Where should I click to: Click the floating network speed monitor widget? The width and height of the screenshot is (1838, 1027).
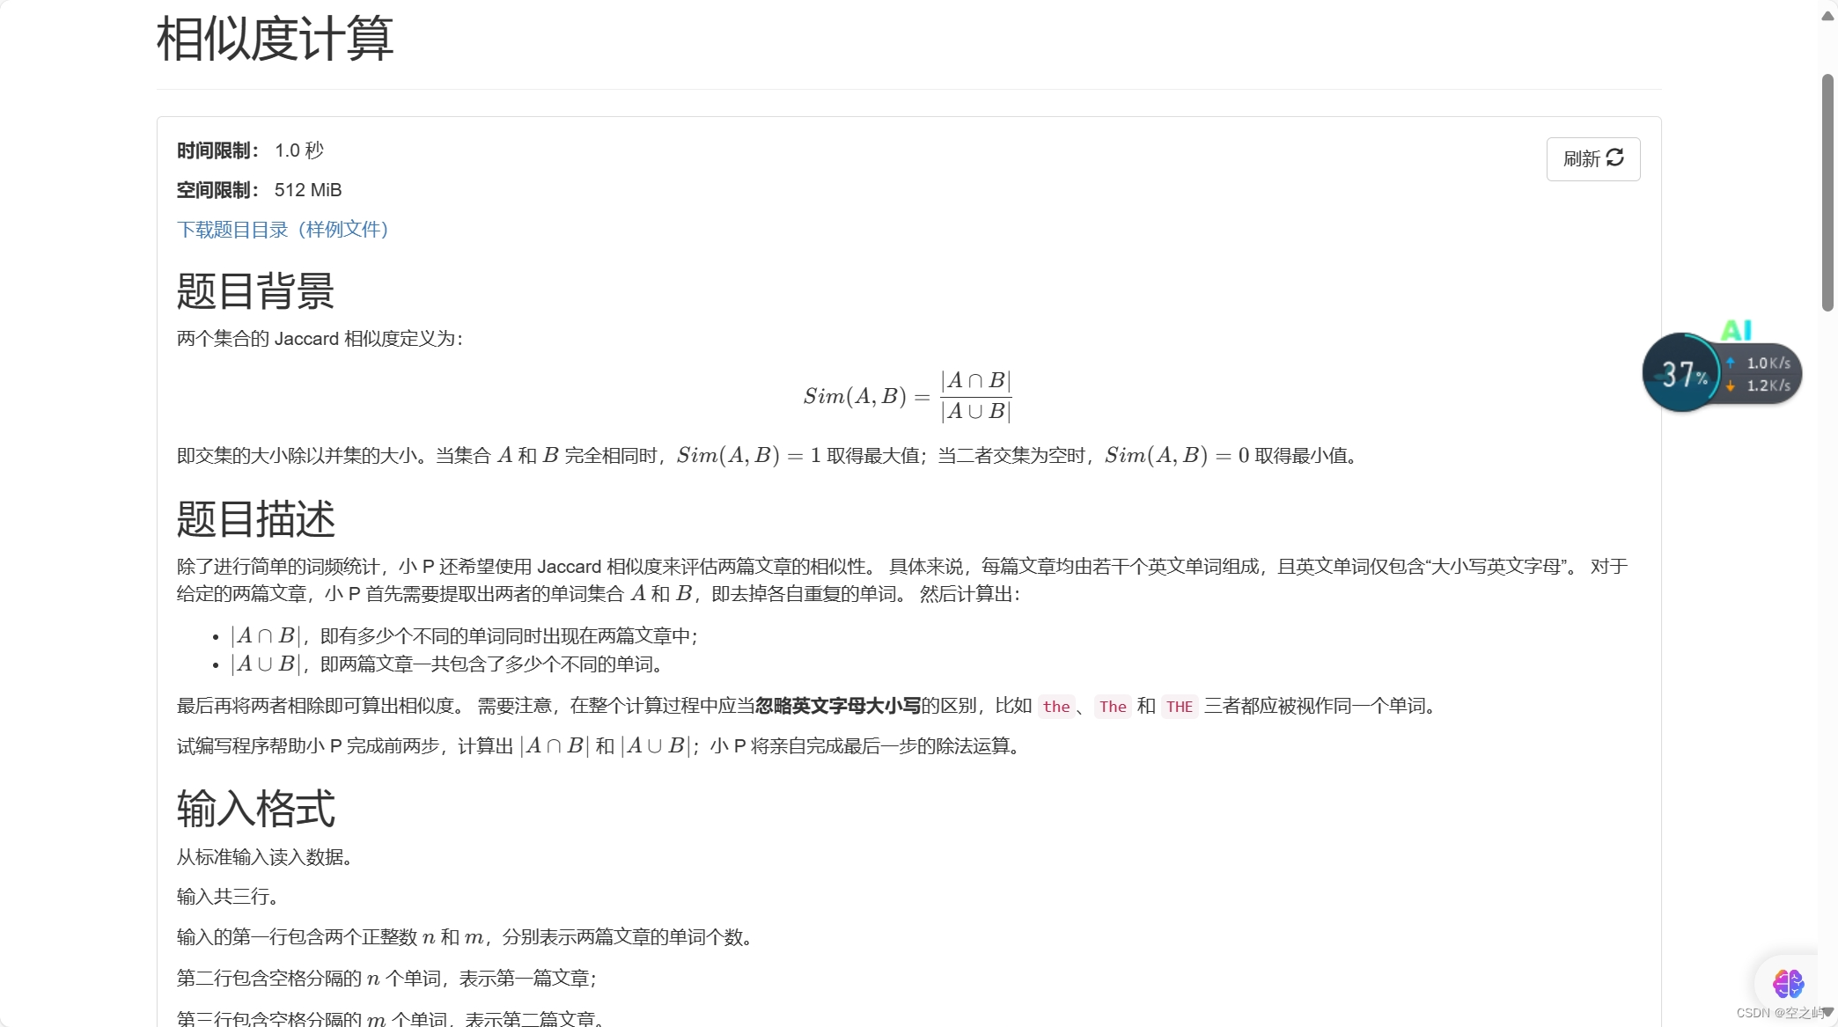(x=1721, y=372)
